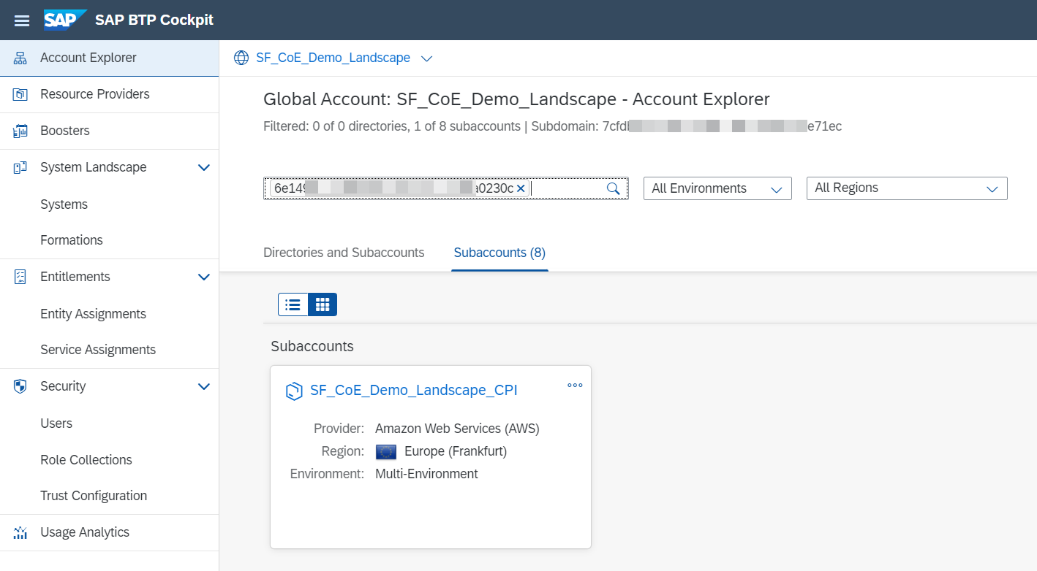The height and width of the screenshot is (571, 1037).
Task: Expand the global account breadcrumb dropdown
Action: (x=427, y=58)
